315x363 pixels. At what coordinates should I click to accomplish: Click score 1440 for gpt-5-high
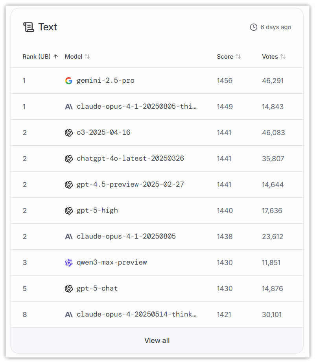coord(225,211)
